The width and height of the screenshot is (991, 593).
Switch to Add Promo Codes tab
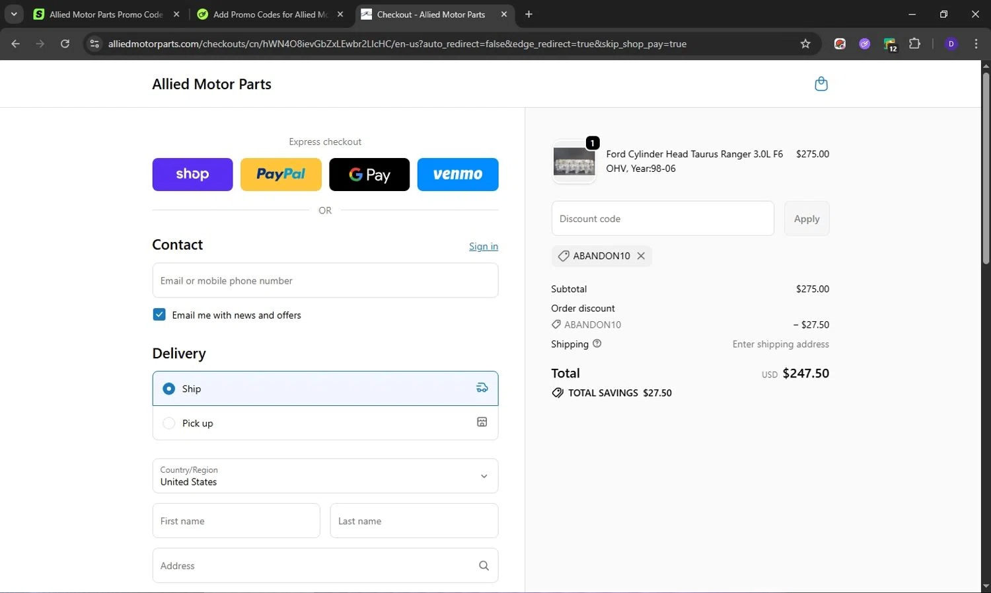coord(271,14)
